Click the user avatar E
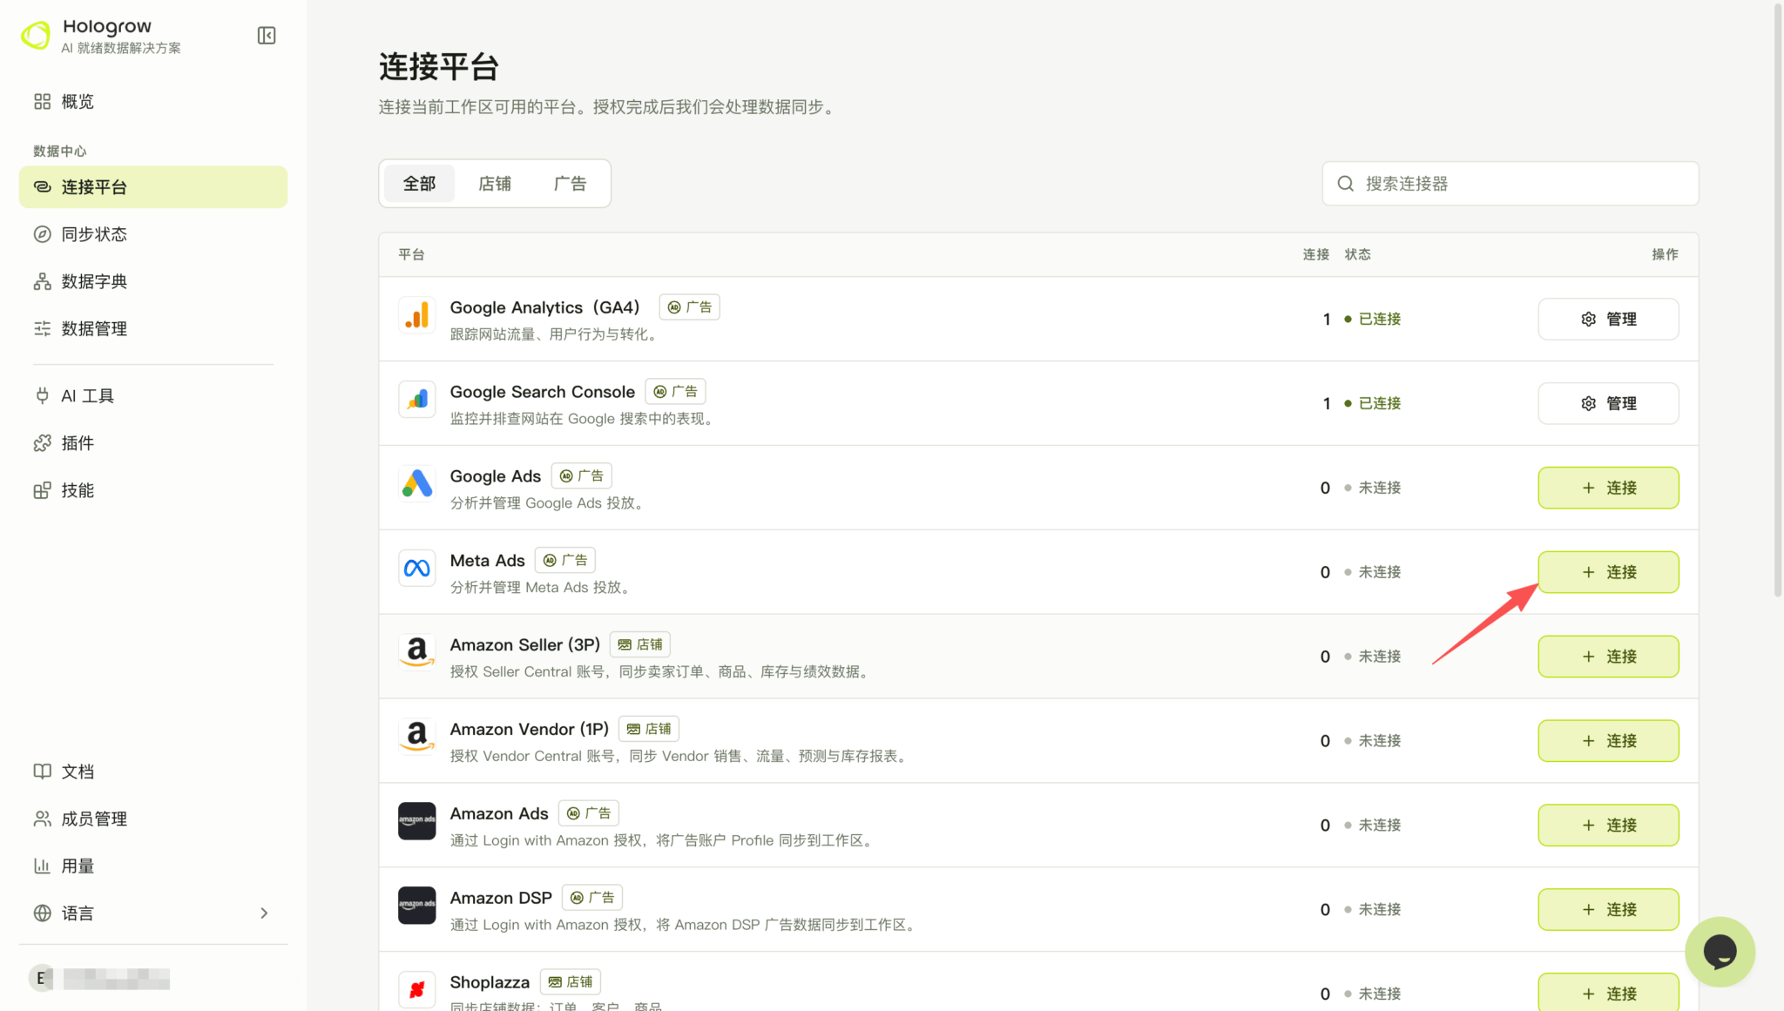1784x1011 pixels. 40,978
